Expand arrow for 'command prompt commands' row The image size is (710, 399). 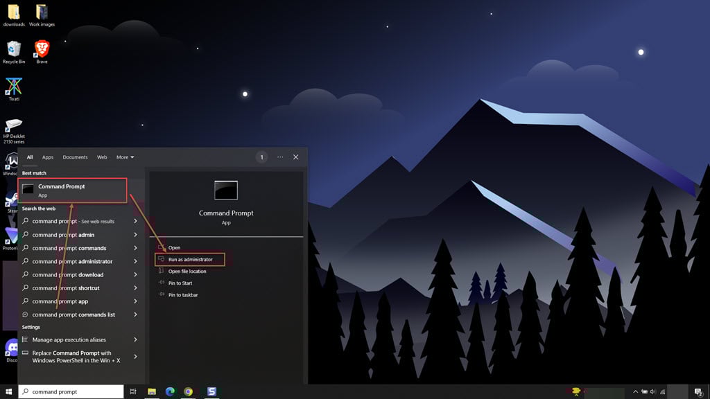point(135,248)
